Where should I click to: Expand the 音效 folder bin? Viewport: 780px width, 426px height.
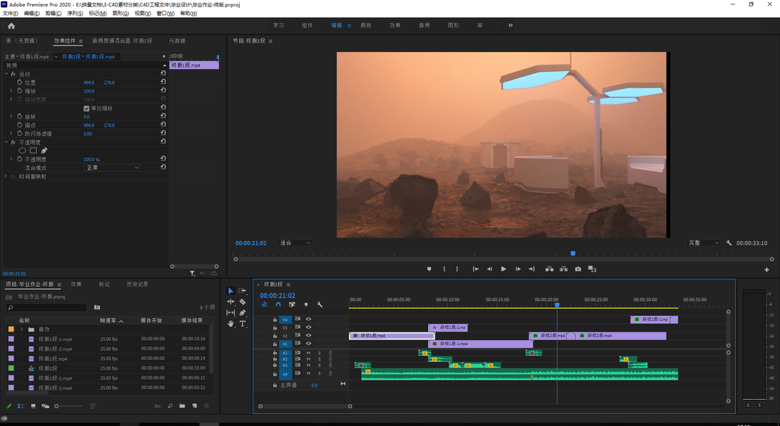[21, 329]
